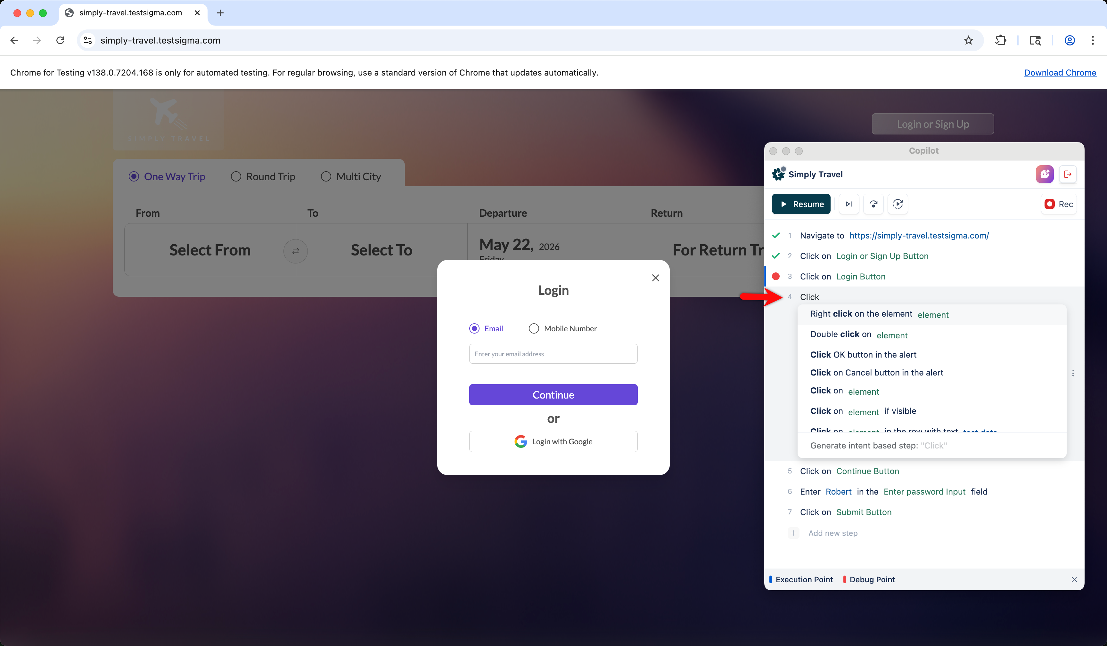
Task: Open site information icon in address bar
Action: [x=88, y=40]
